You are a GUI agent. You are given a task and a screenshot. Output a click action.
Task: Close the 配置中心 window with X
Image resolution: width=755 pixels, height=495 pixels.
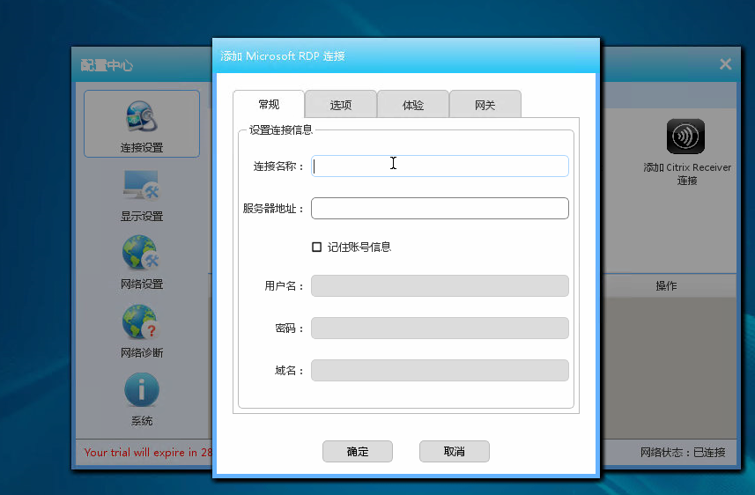(x=725, y=64)
